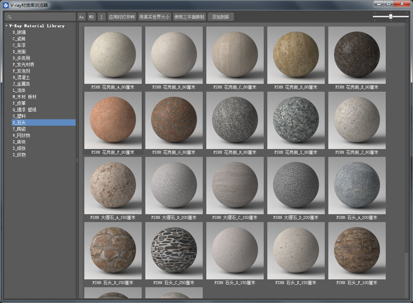The width and height of the screenshot is (413, 303).
Task: Select the 大理石_D_200厘米 material thumbnail
Action: click(x=296, y=186)
